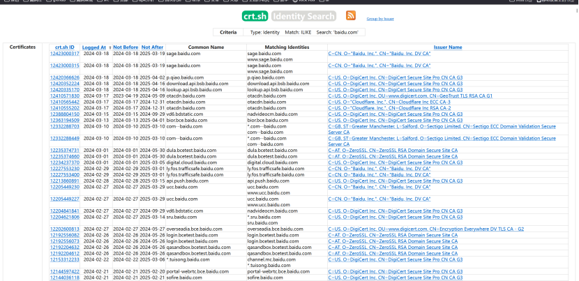Open certificate ID 12332288703
579x281 pixels.
coord(65,126)
